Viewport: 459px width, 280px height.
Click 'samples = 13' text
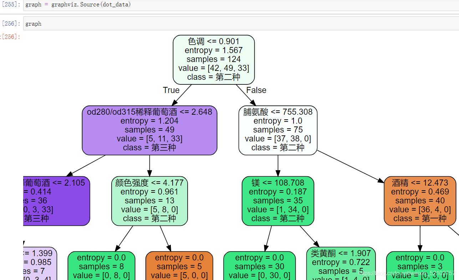[x=149, y=201]
